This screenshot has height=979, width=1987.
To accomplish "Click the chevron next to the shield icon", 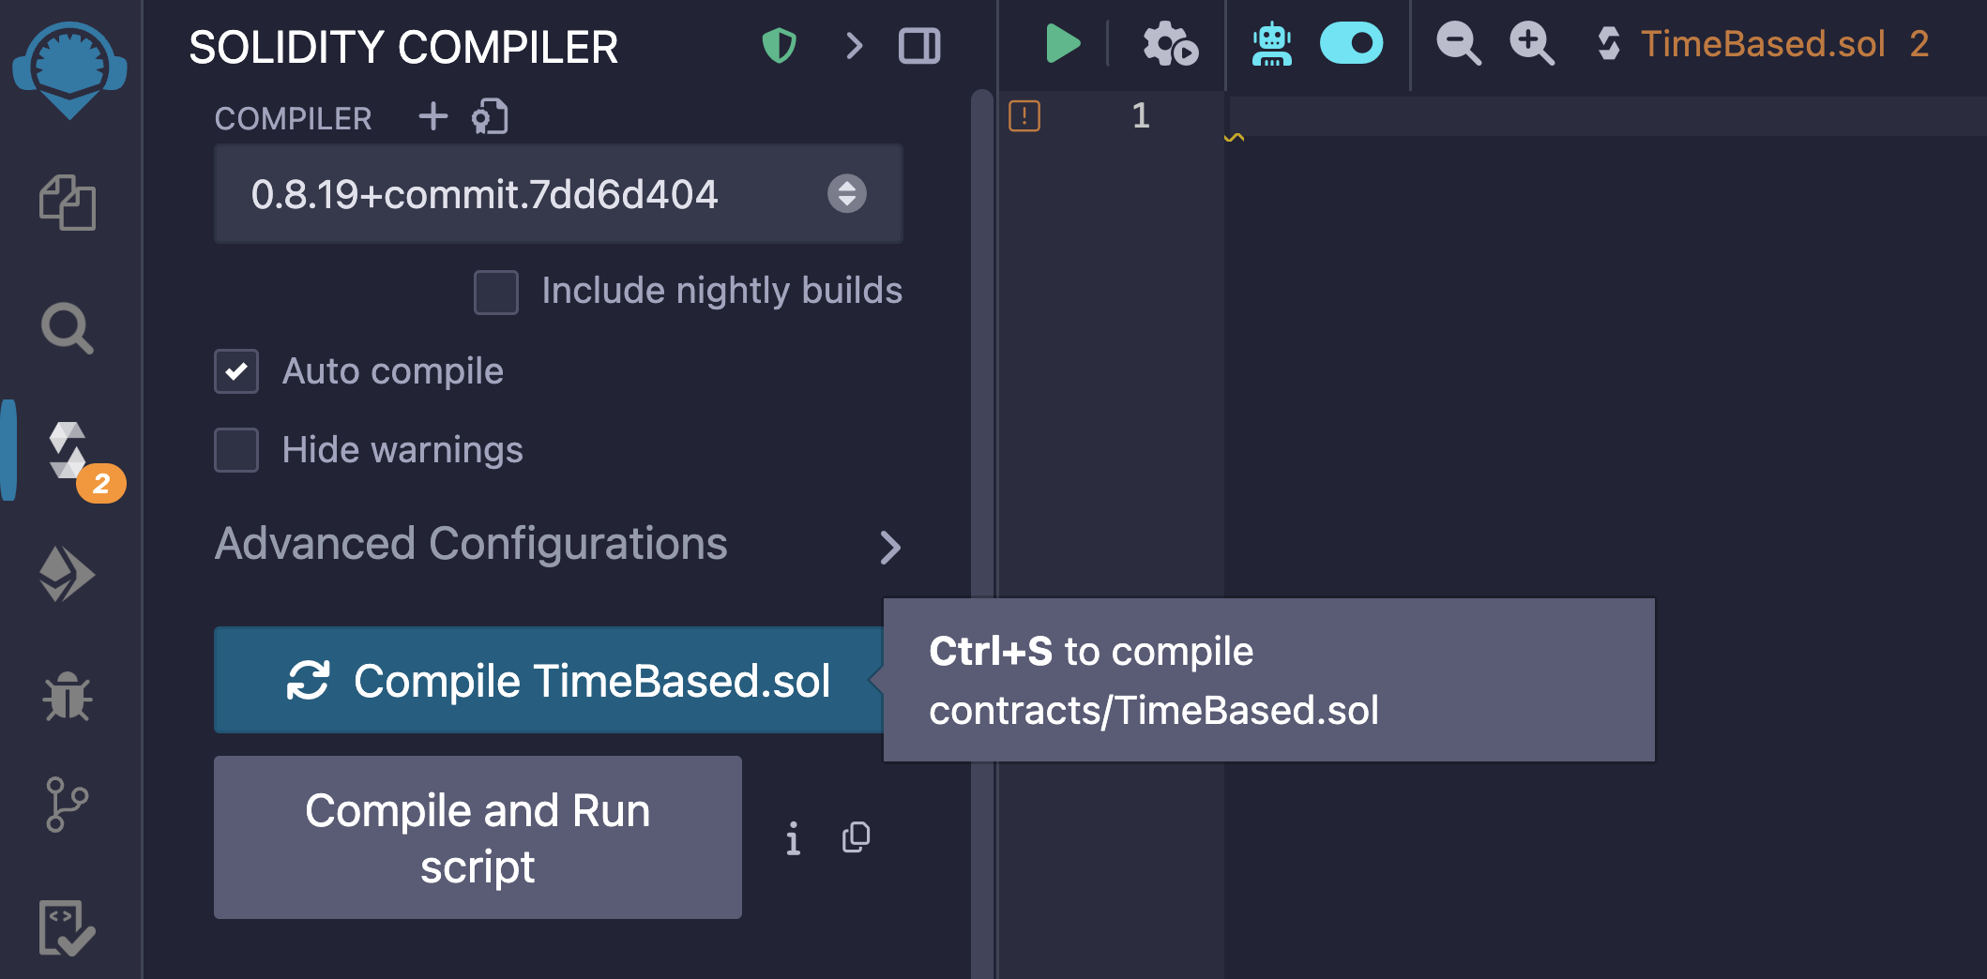I will tap(854, 46).
